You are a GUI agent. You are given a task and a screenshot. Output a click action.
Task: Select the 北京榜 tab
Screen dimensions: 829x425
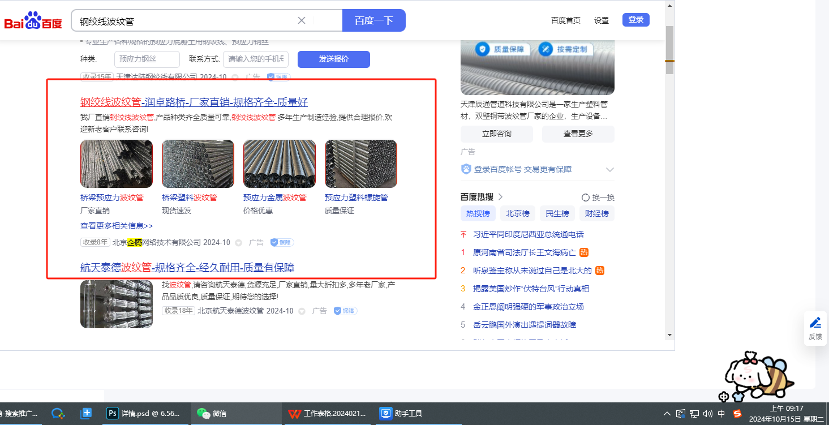click(518, 213)
